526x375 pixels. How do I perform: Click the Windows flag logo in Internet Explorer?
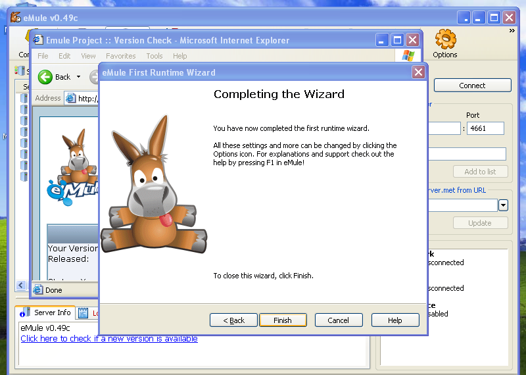click(408, 56)
